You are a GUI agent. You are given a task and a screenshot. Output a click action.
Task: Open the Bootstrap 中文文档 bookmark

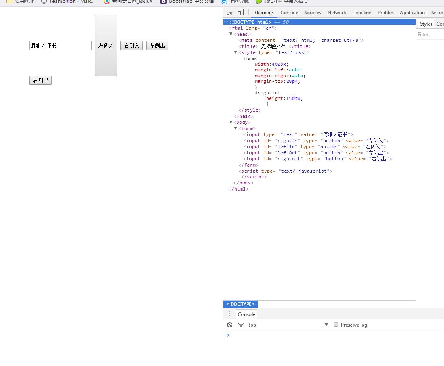tap(187, 2)
